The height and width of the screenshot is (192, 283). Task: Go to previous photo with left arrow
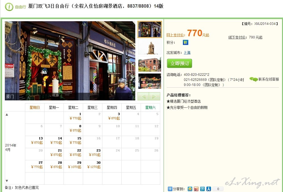coord(143,96)
